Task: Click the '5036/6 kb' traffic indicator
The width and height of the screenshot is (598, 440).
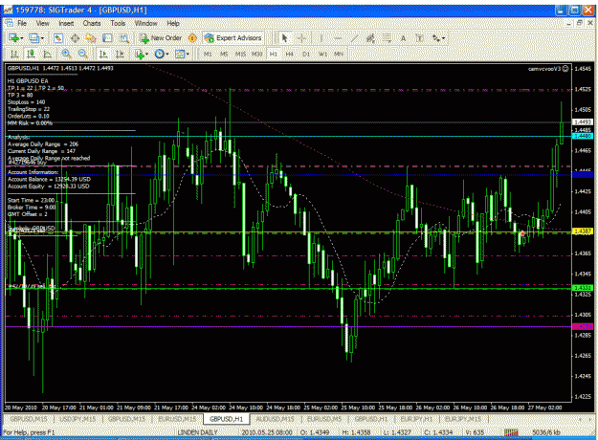Action: (546, 432)
